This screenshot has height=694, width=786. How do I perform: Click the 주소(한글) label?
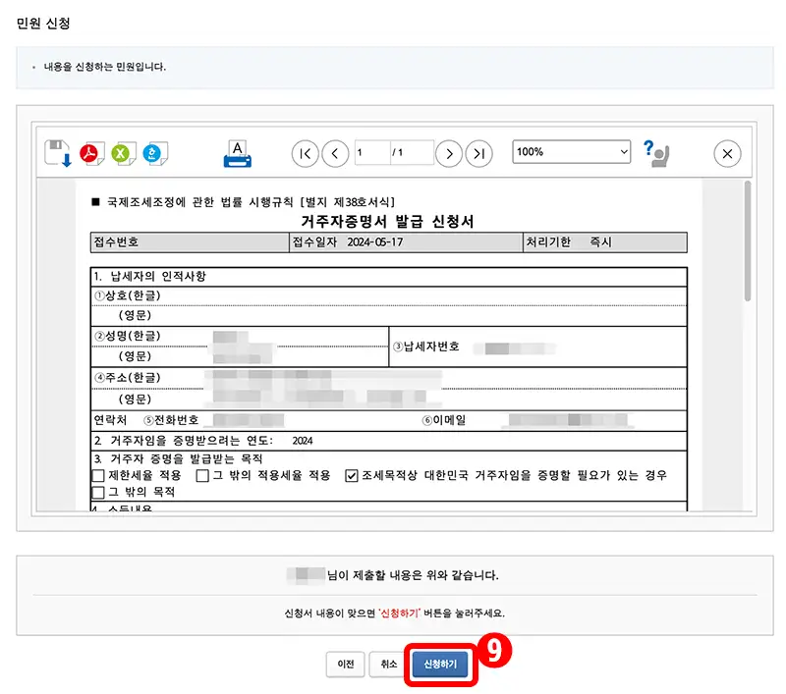click(x=128, y=378)
